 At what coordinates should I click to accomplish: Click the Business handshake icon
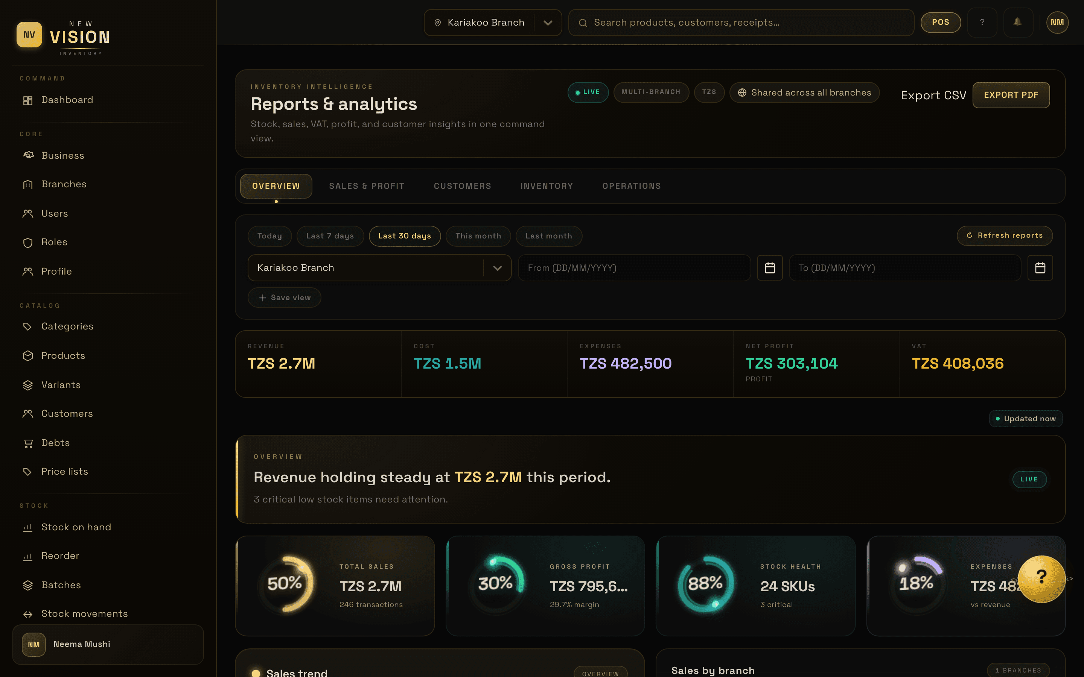point(28,155)
